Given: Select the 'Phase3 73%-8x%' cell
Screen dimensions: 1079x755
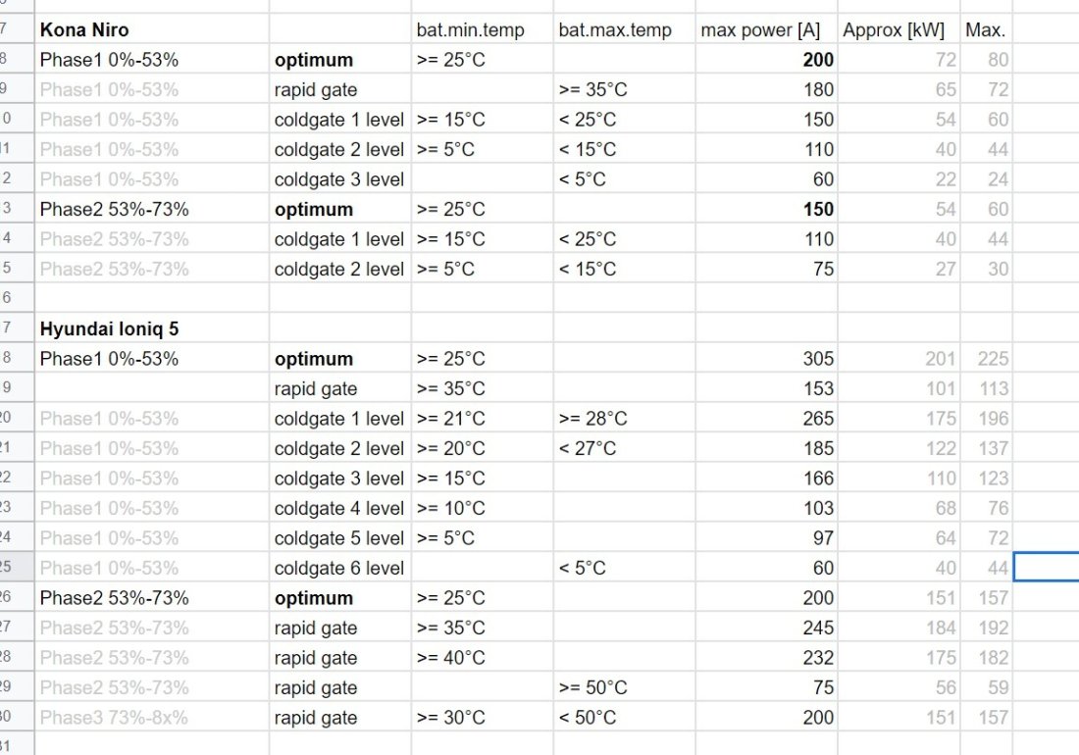Looking at the screenshot, I should (151, 717).
